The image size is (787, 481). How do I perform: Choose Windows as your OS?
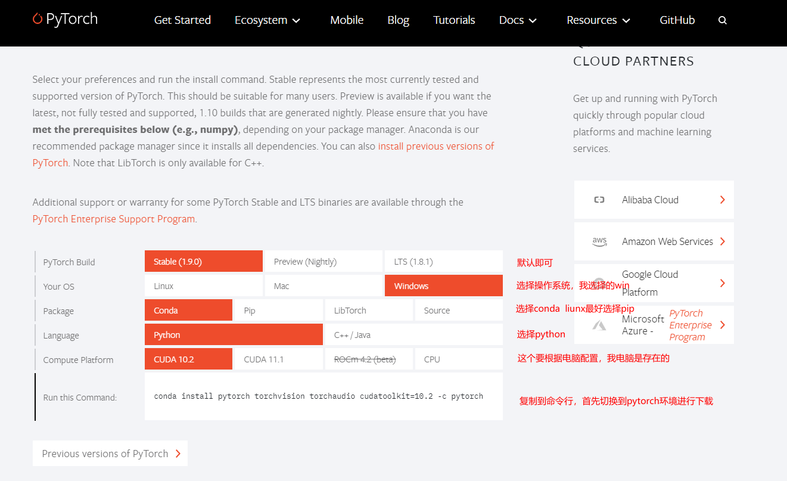[x=444, y=286]
